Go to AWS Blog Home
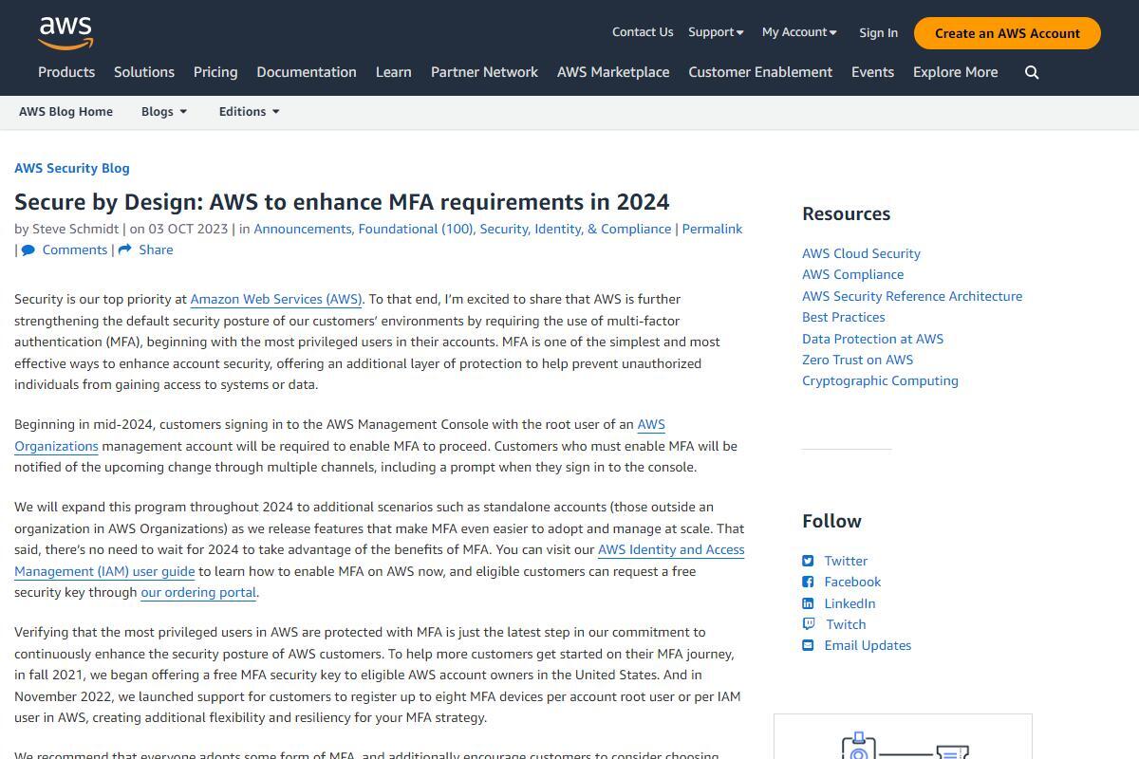 point(65,112)
